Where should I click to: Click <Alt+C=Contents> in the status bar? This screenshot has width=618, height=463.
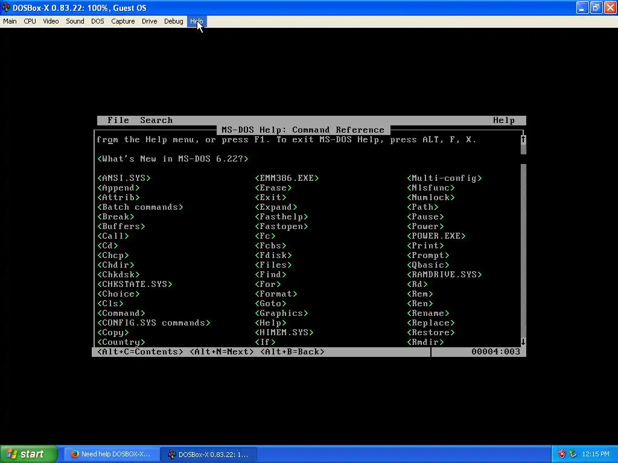(x=140, y=351)
